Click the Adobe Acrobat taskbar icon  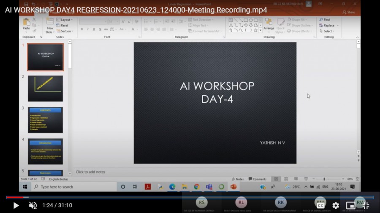(x=148, y=186)
